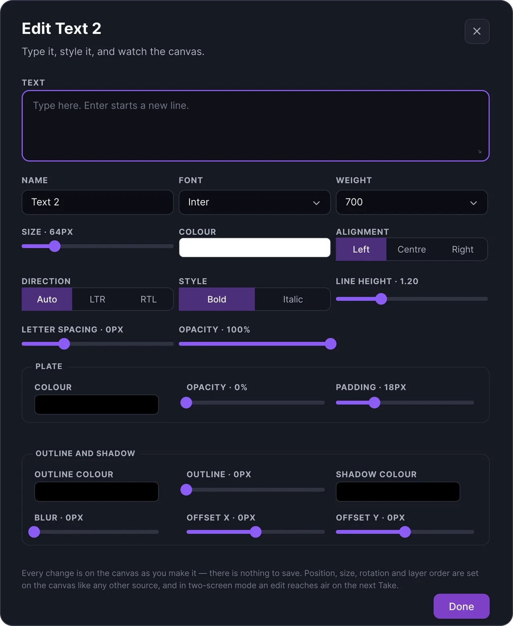Click the textarea resize handle icon
The width and height of the screenshot is (513, 626).
tap(479, 151)
